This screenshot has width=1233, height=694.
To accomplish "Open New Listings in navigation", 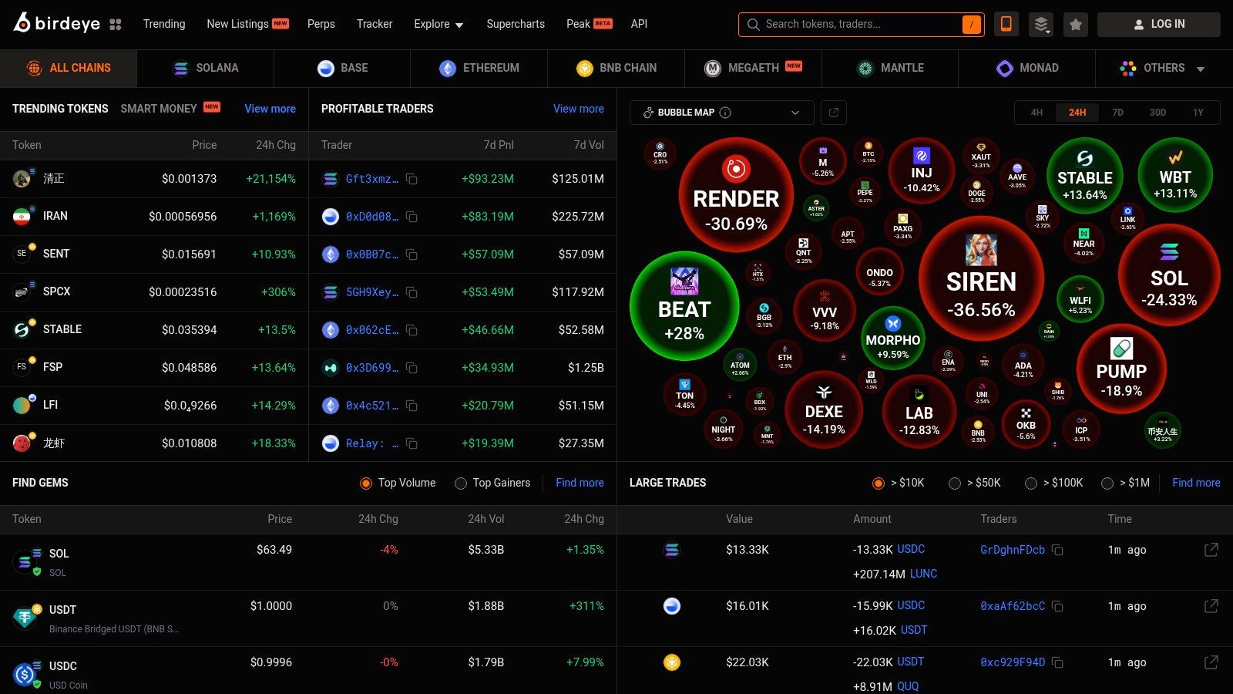I will point(247,24).
